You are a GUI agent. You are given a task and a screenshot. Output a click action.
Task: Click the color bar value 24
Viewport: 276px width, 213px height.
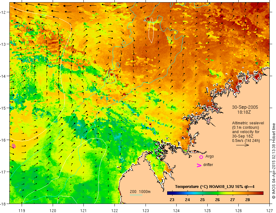187,200
